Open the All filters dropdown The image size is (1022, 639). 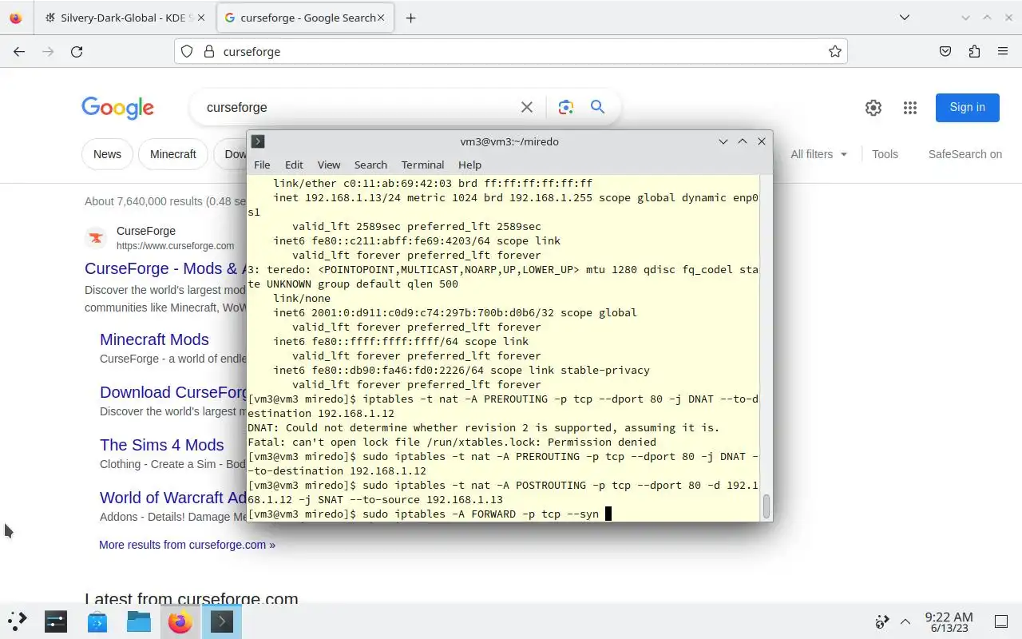click(819, 154)
